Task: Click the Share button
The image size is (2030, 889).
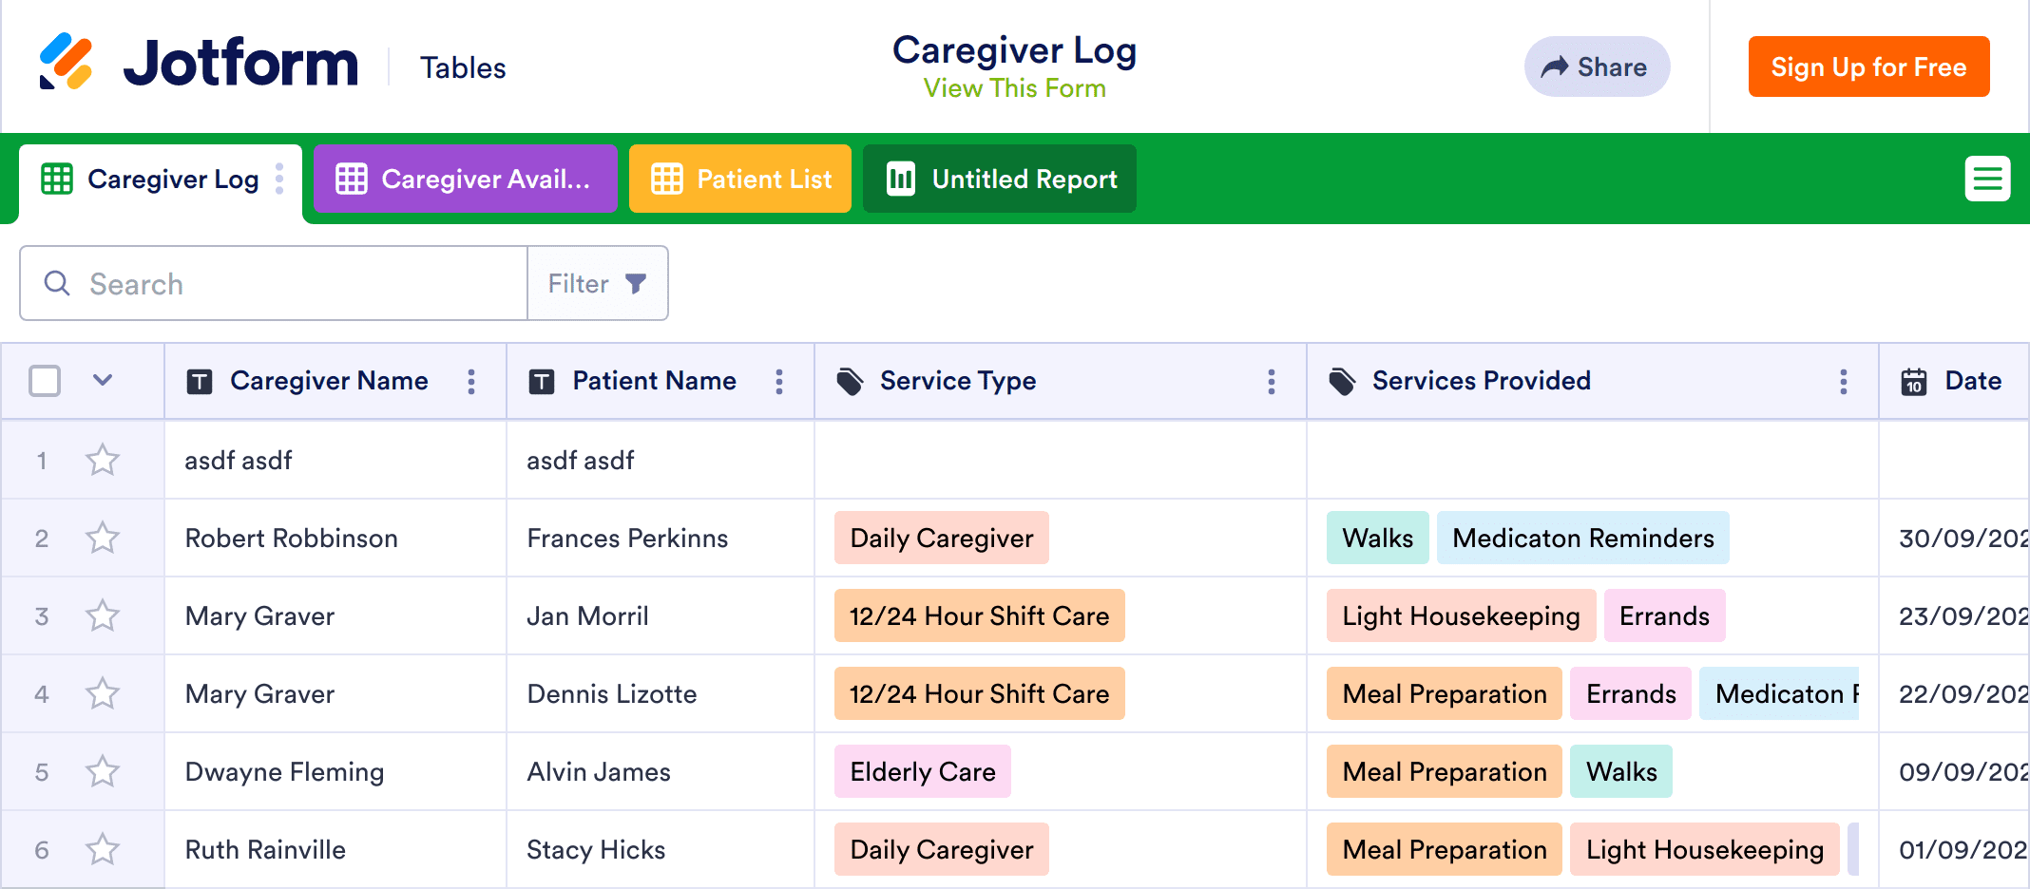Action: click(1597, 66)
